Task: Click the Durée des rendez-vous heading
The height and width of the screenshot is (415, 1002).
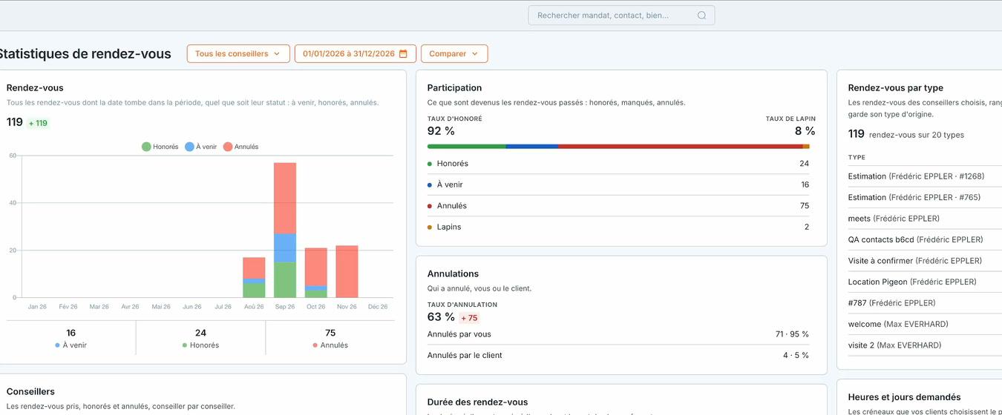Action: pyautogui.click(x=477, y=402)
